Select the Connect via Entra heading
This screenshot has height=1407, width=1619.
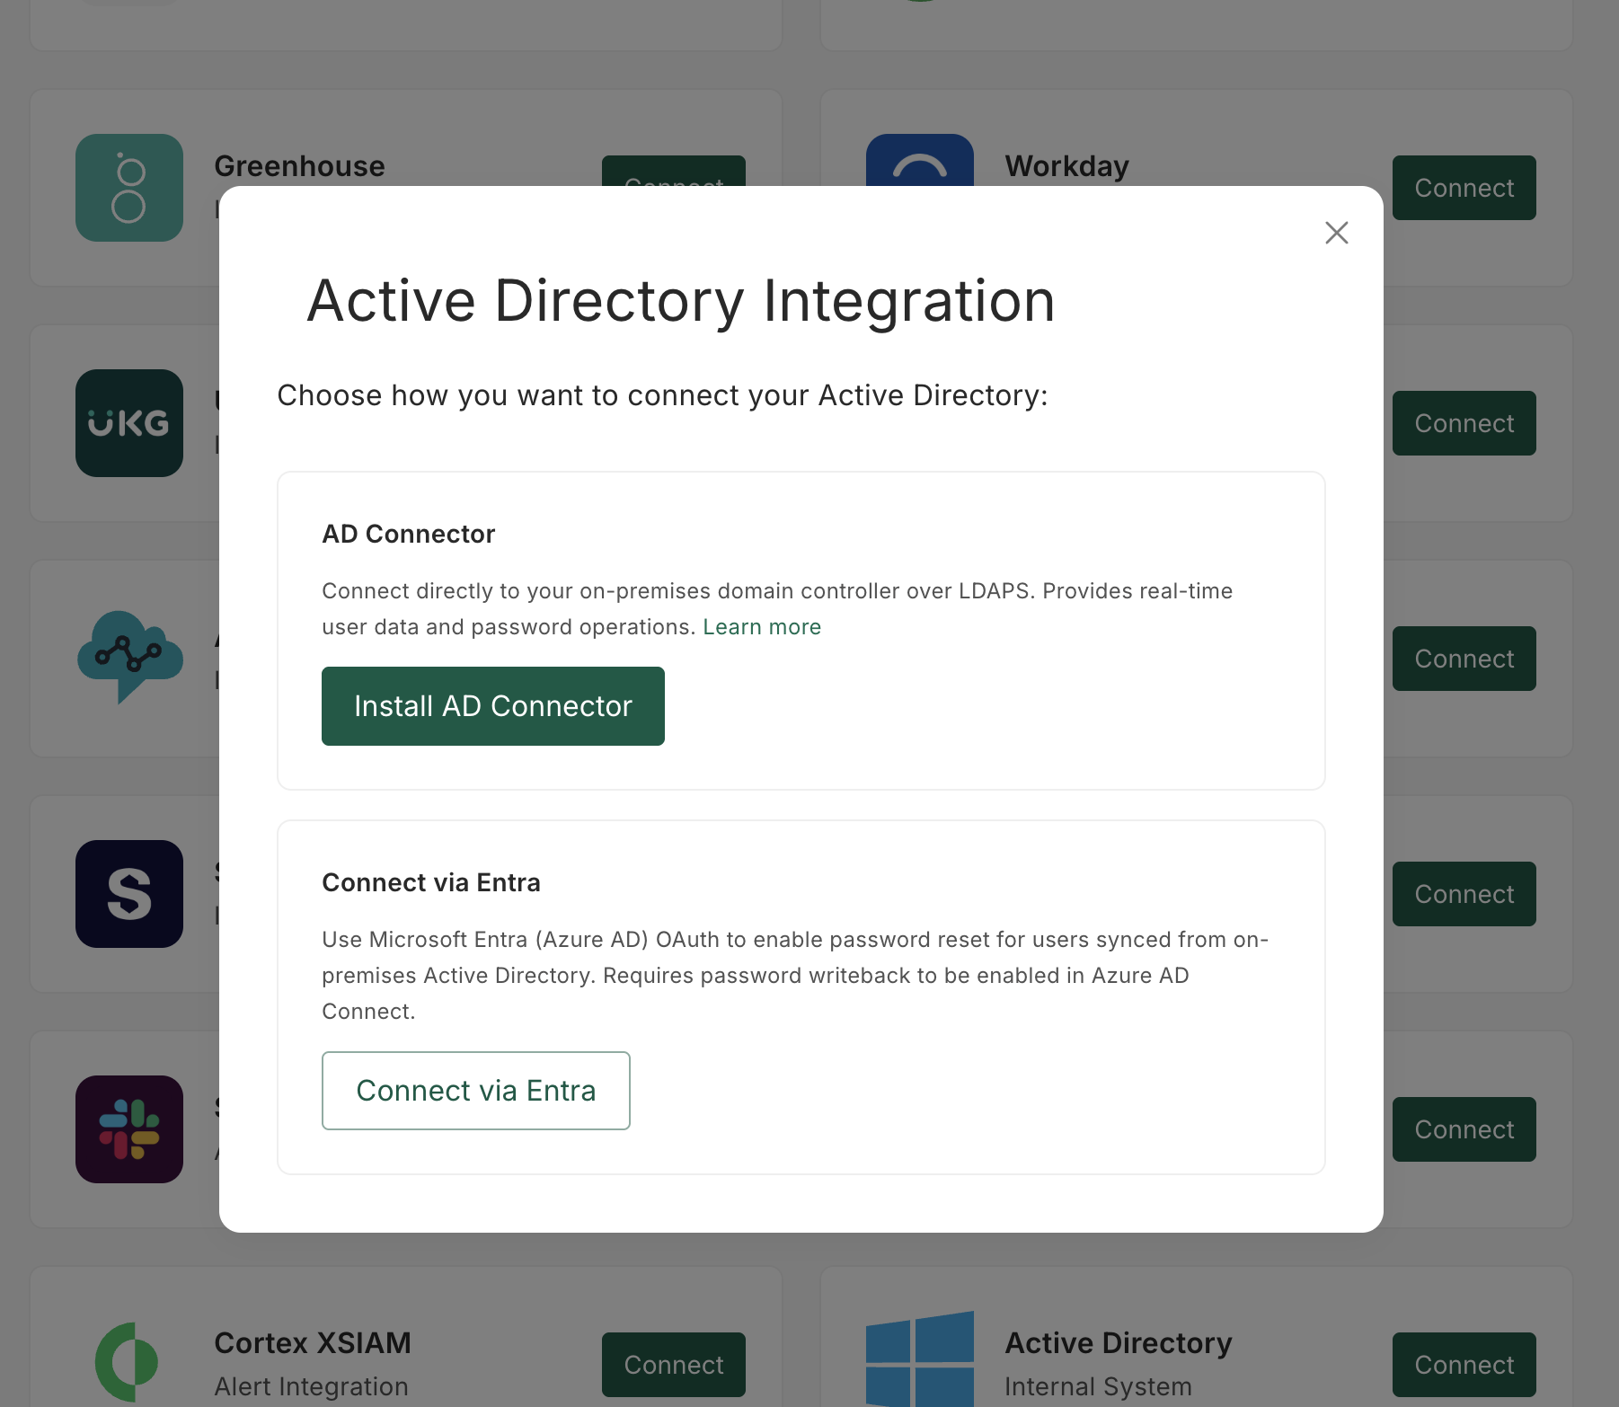(x=431, y=882)
